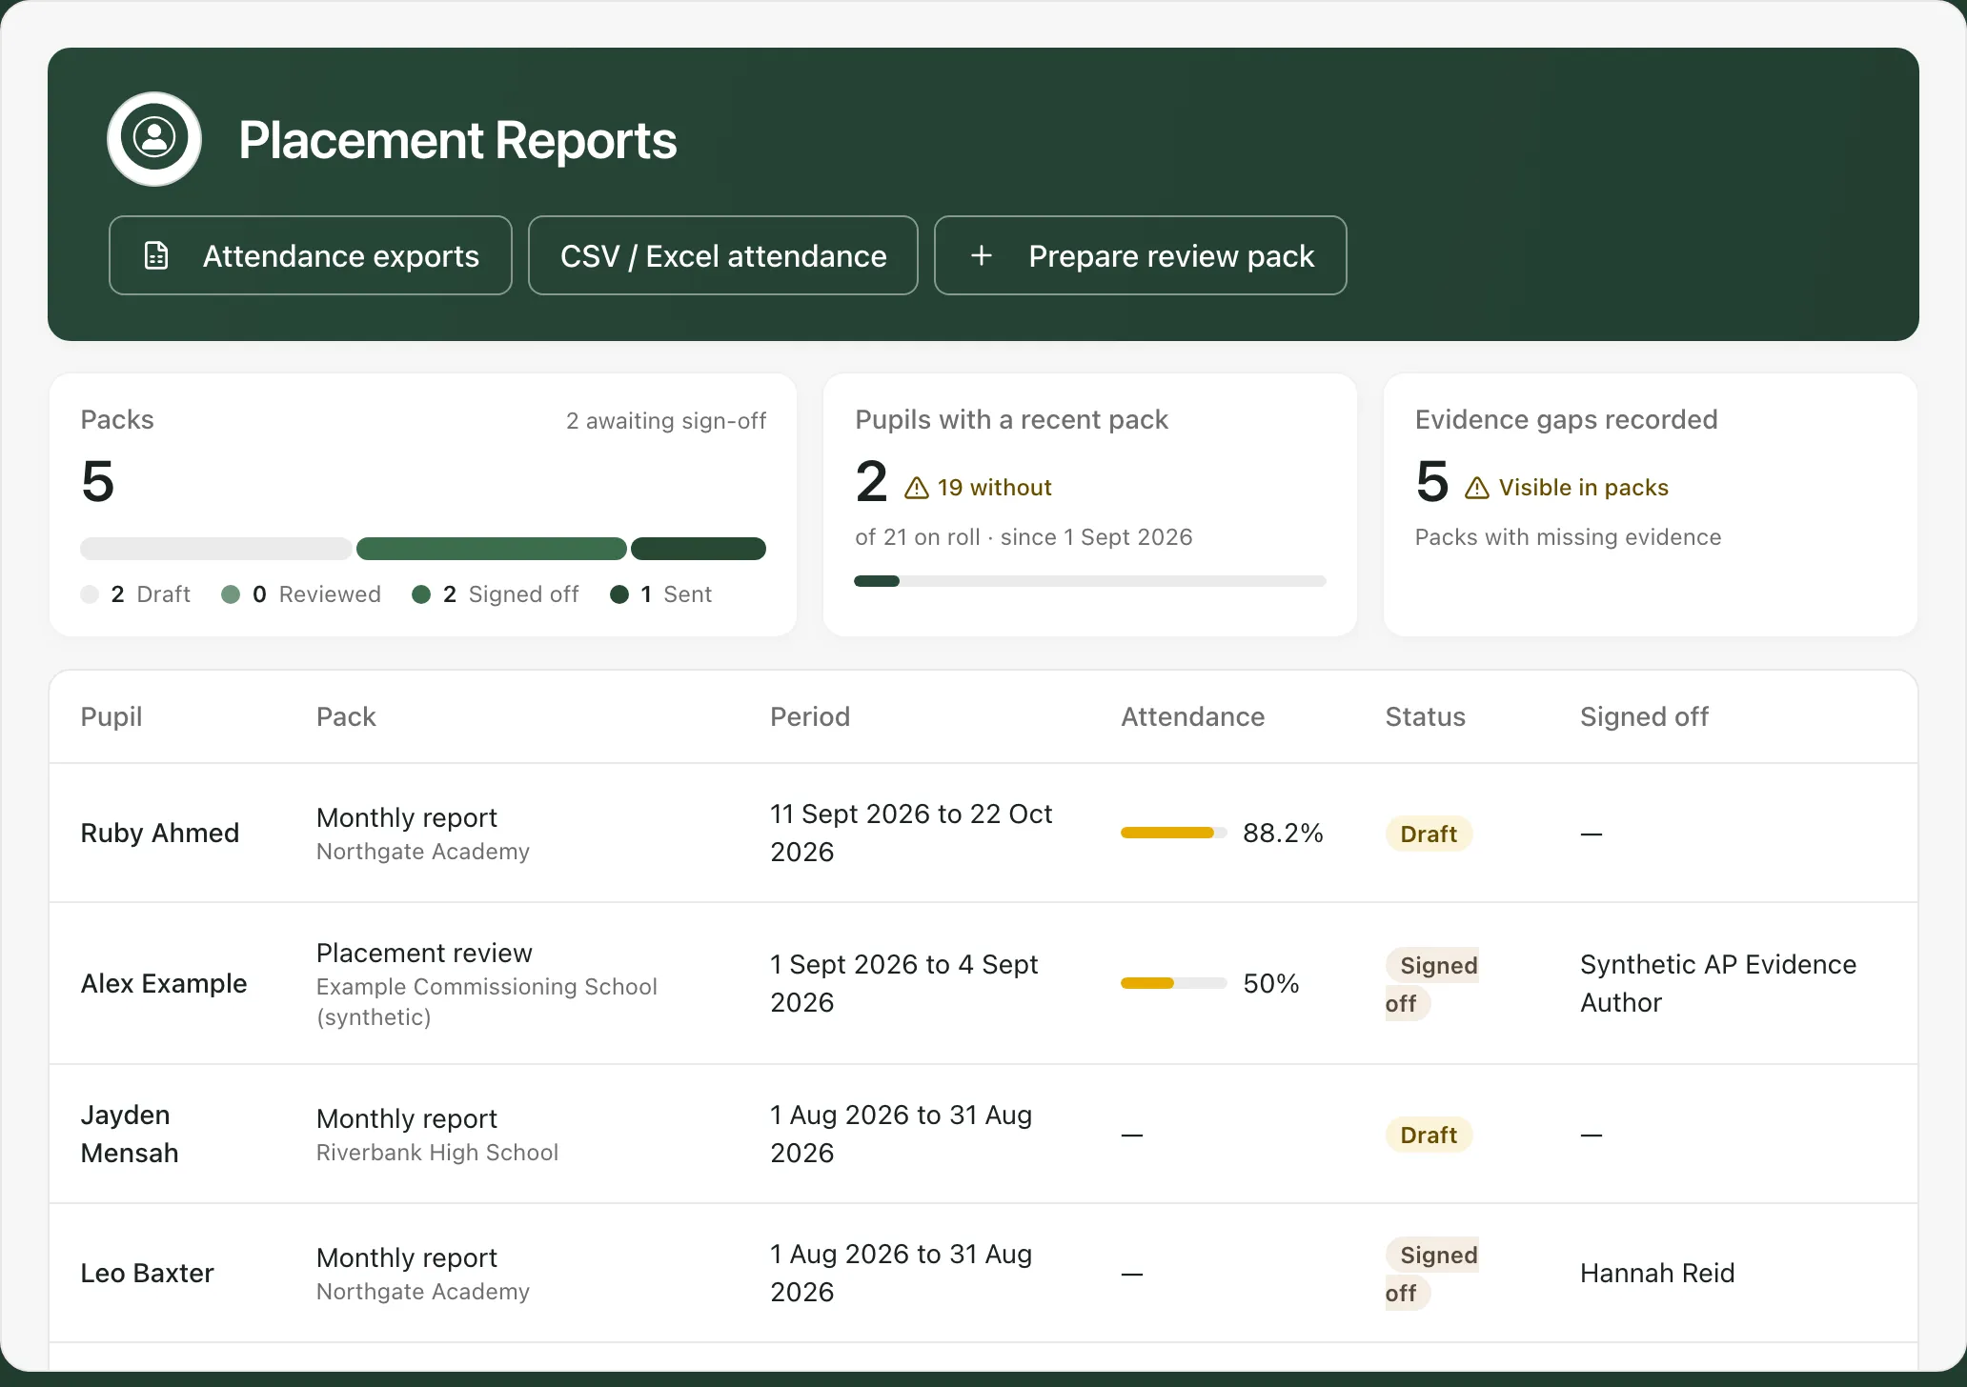Click the warning triangle beside 19 without
Screen dimensions: 1967x1387
click(x=917, y=488)
